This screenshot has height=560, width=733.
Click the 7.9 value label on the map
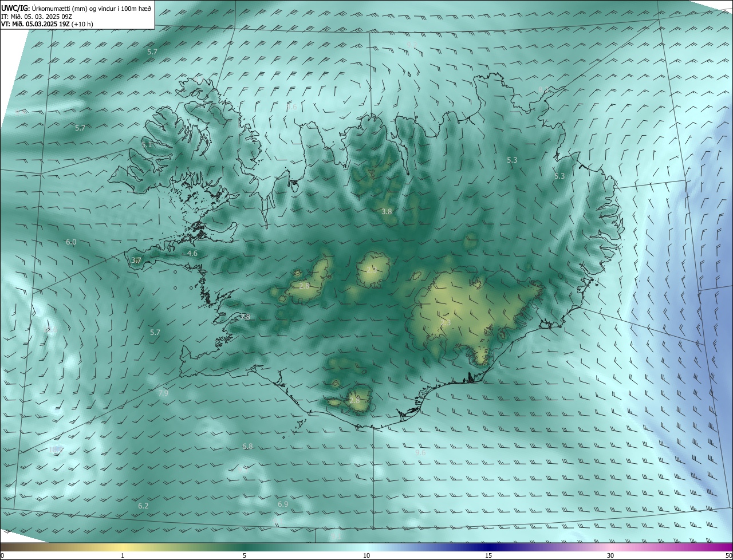pyautogui.click(x=163, y=393)
